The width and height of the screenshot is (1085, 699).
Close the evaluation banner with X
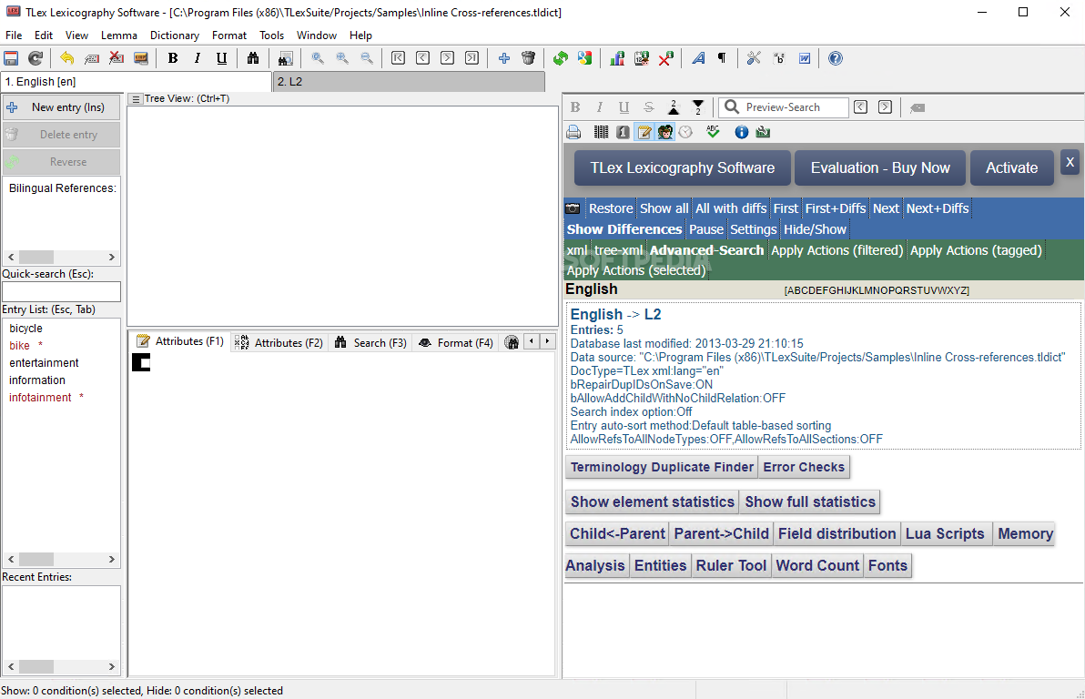click(1070, 163)
